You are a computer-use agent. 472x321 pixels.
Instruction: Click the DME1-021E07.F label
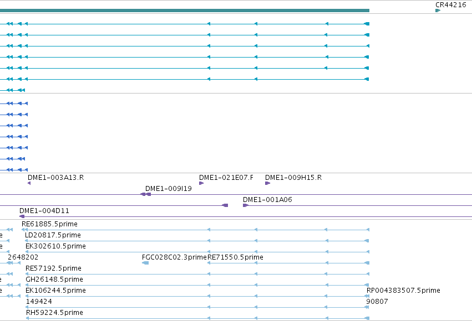[x=226, y=178]
